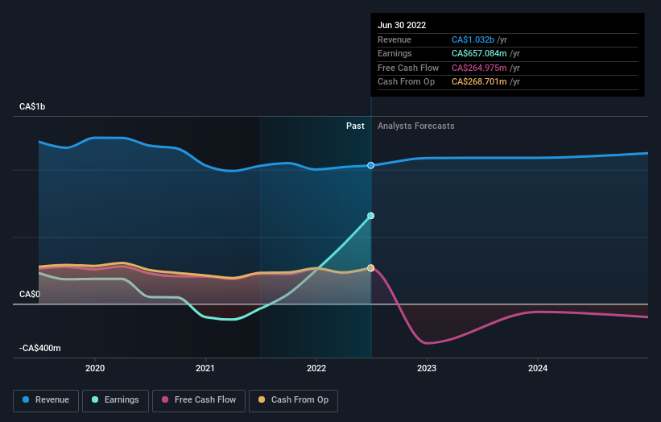Click the Free Cash Flow label in the tooltip

click(x=408, y=68)
